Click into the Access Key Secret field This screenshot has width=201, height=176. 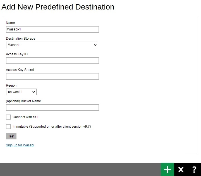(x=52, y=76)
